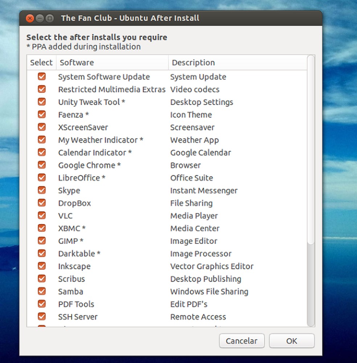Disable the SSH Server checkbox
Viewport: 357px width, 363px height.
pos(42,317)
